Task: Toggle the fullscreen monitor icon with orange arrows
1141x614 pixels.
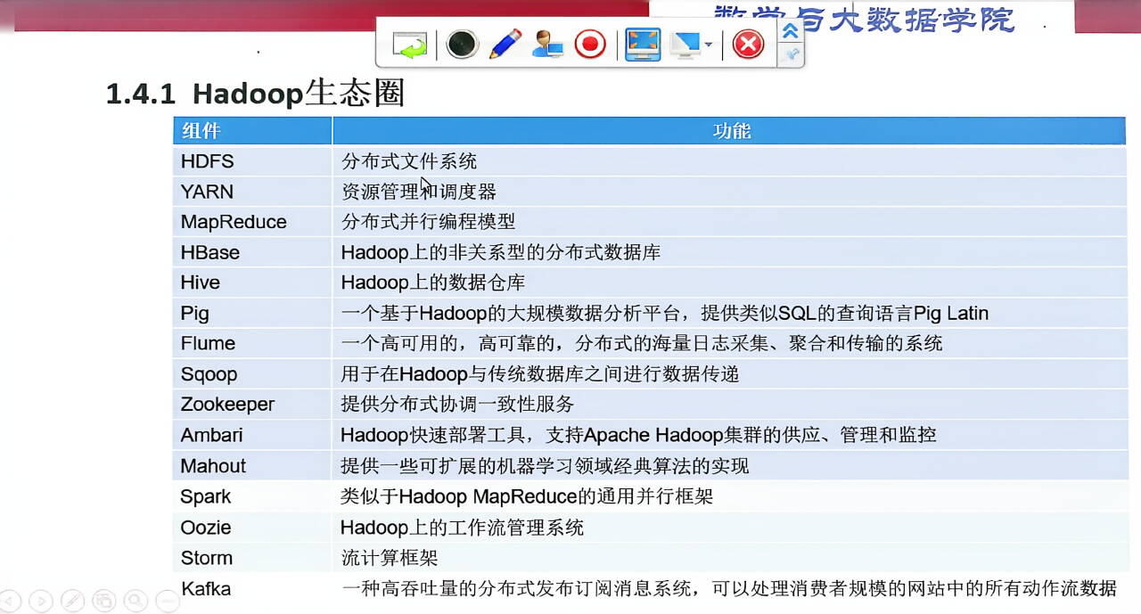Action: (x=642, y=44)
